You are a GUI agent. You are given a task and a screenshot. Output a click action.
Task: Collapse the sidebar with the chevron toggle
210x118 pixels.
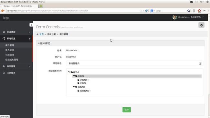coord(31,25)
